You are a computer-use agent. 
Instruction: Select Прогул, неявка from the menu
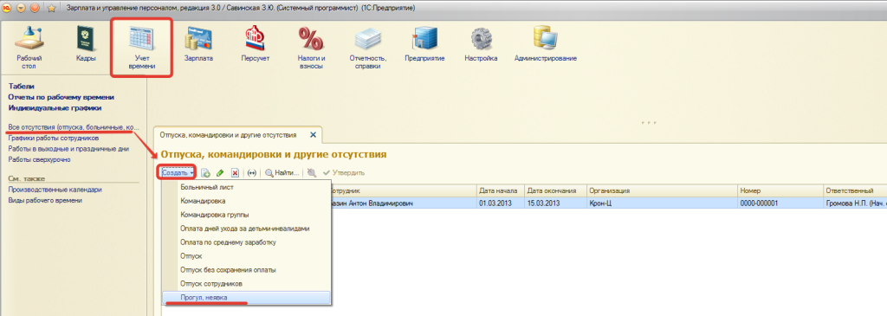(x=245, y=297)
